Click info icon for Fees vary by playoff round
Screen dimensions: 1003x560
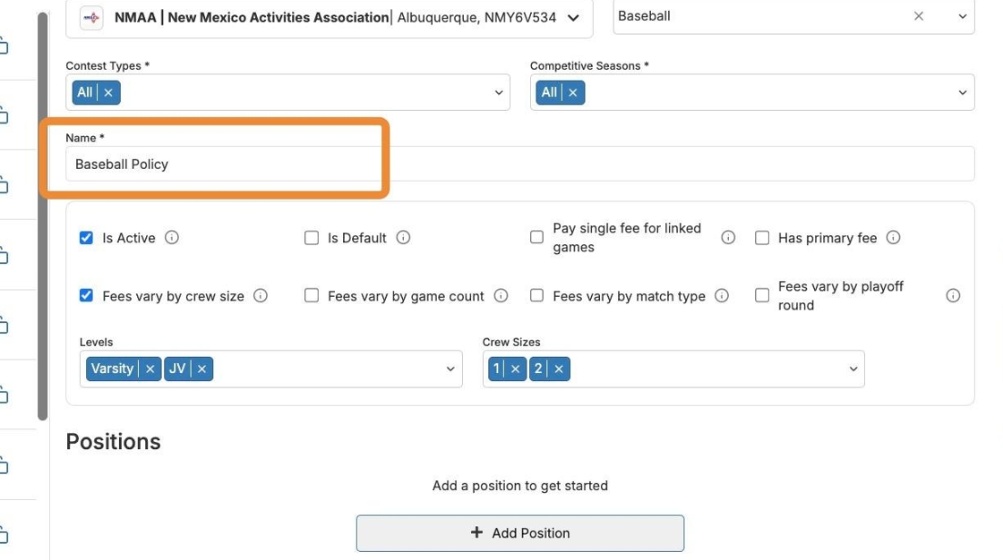click(953, 296)
